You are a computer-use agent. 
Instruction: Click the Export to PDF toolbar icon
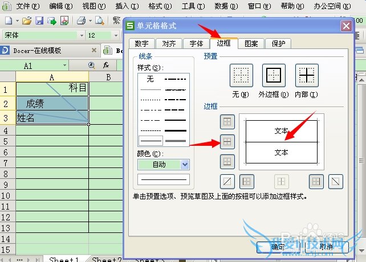tap(64, 21)
